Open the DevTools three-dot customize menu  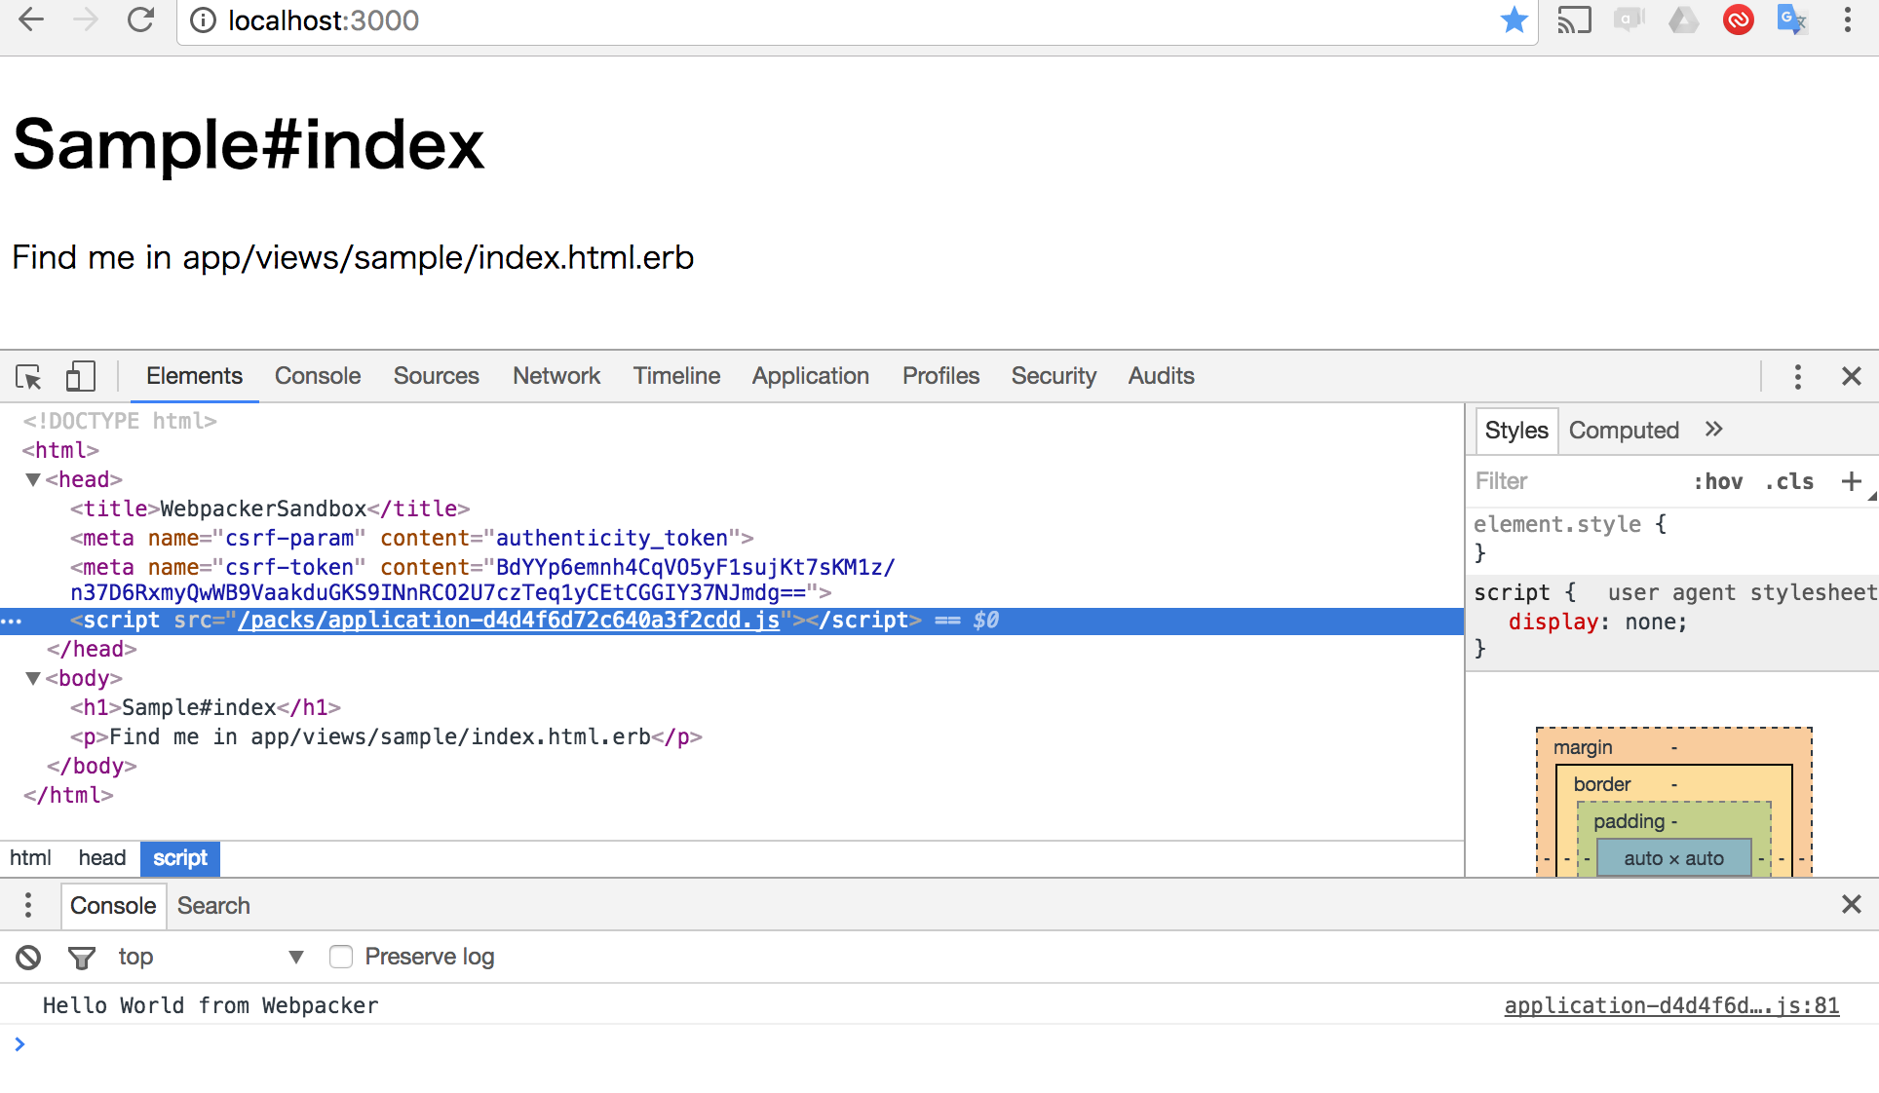coord(1797,376)
